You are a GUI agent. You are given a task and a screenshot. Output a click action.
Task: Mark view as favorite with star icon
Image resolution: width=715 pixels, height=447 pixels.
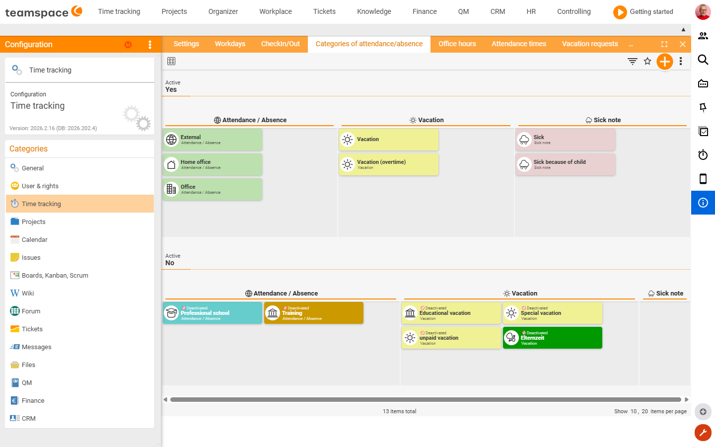pos(647,61)
